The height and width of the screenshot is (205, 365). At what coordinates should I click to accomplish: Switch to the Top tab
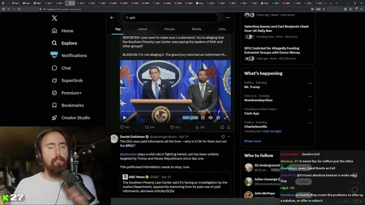point(118,29)
